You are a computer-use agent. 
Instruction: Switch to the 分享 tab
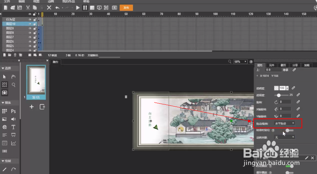tap(295, 65)
